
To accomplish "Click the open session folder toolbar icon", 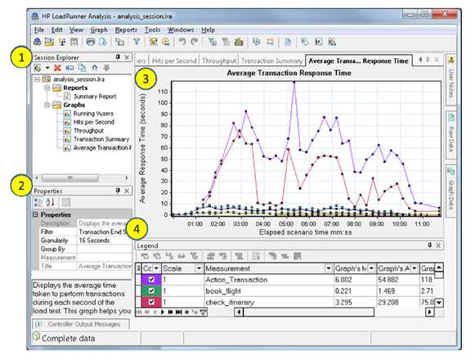I will pos(49,42).
